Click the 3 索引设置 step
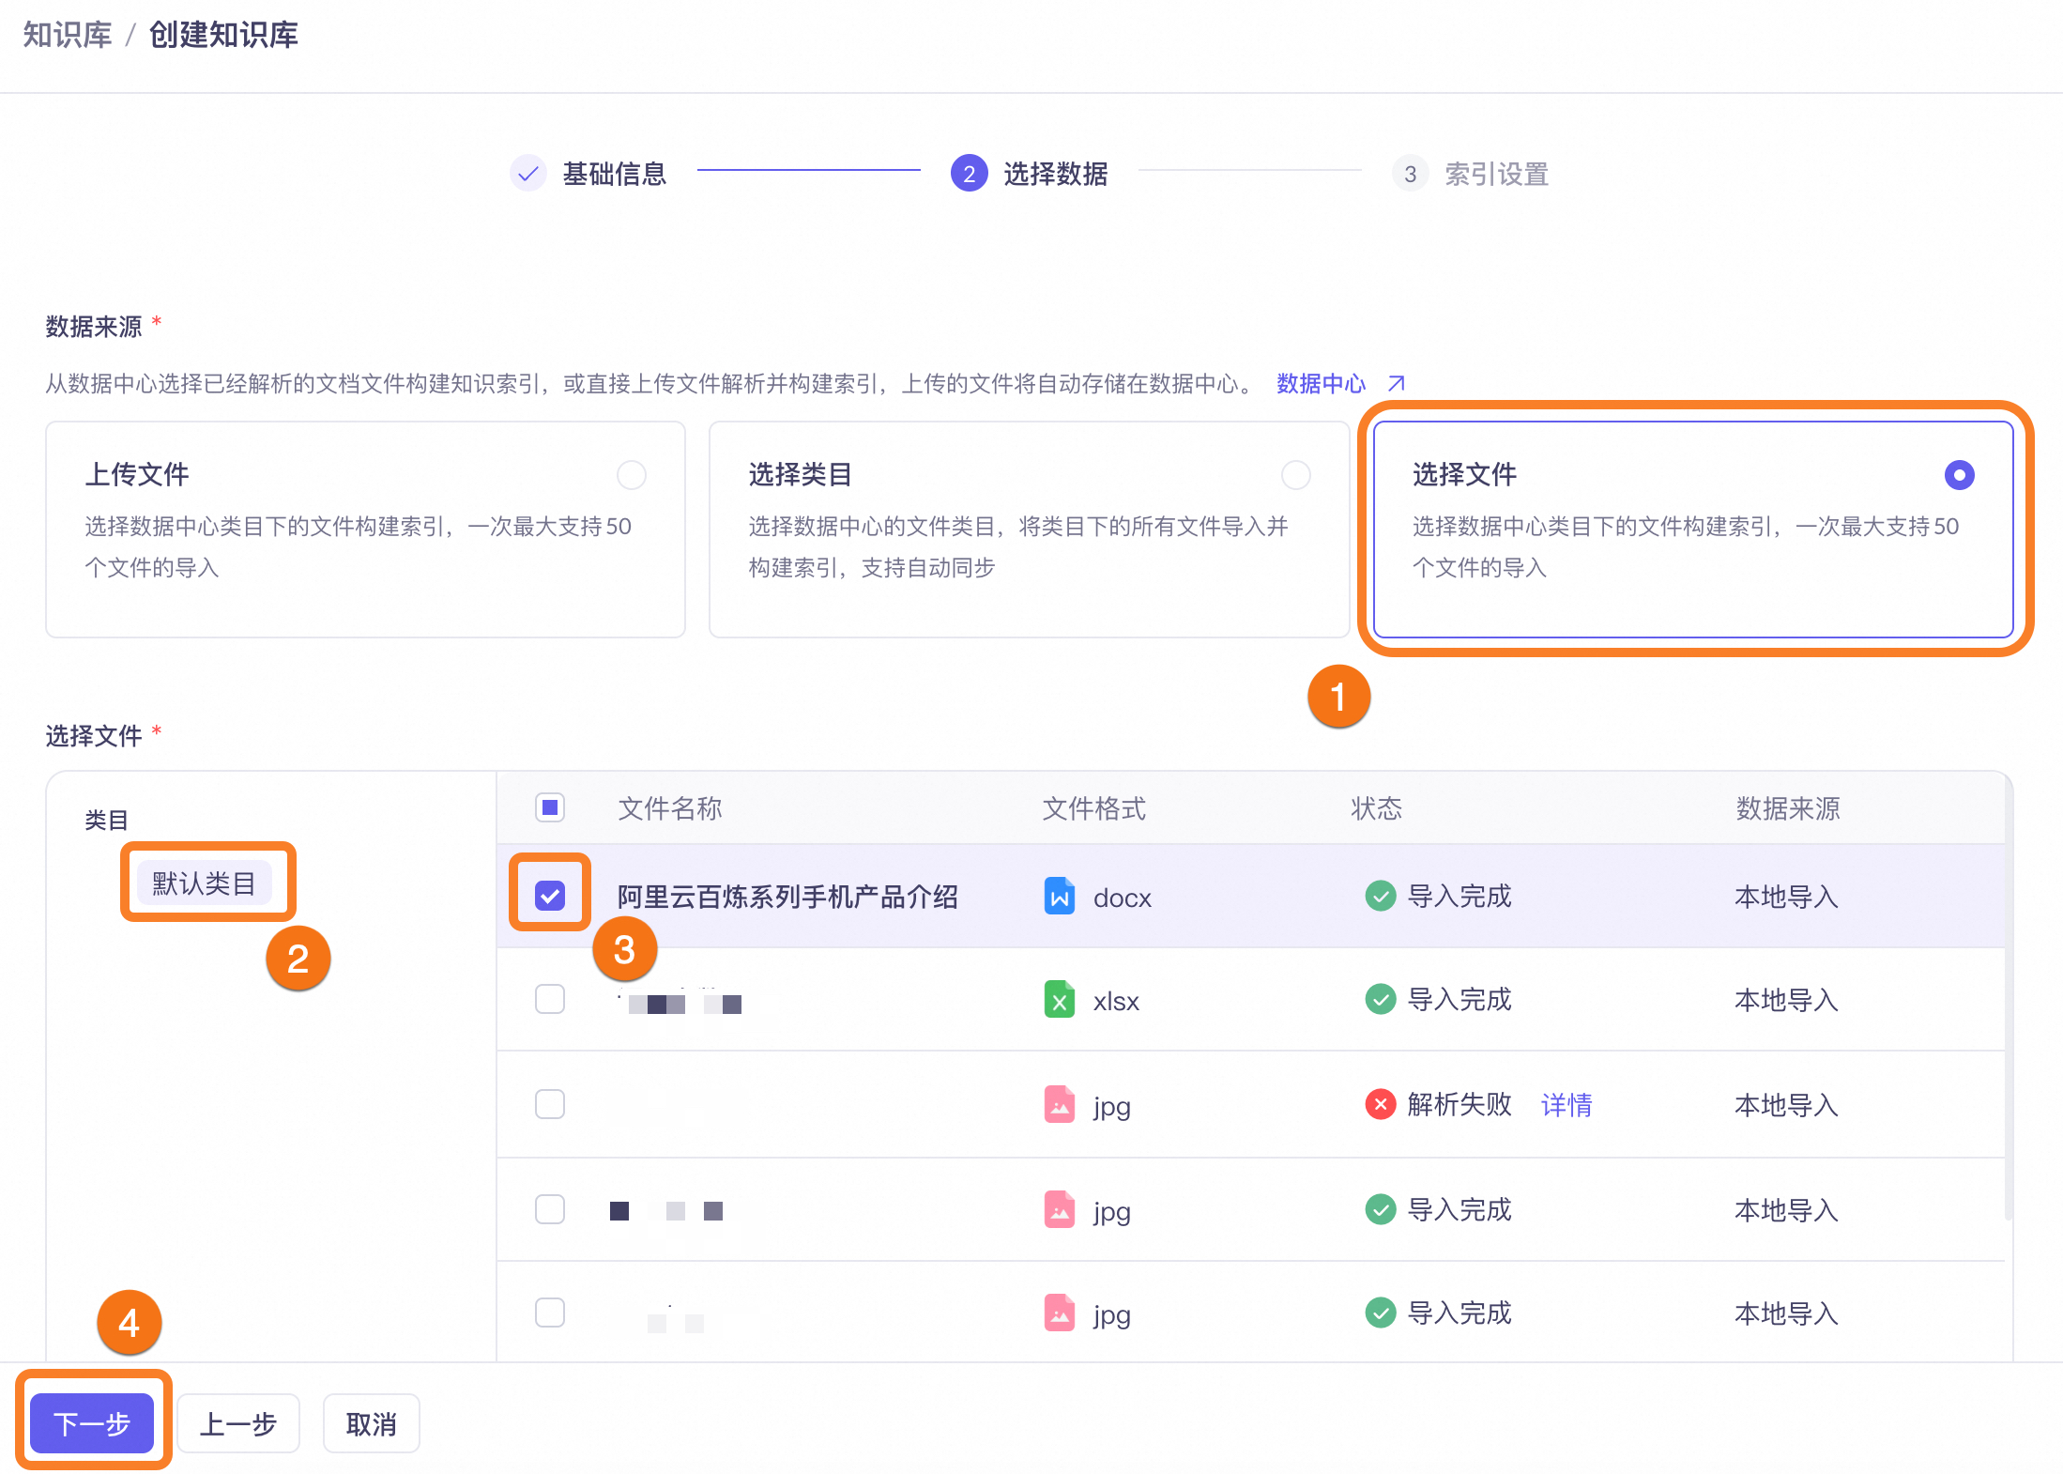This screenshot has height=1474, width=2063. pyautogui.click(x=1471, y=174)
